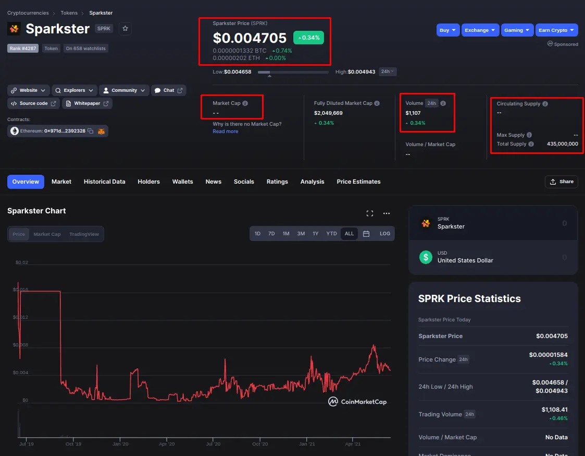The image size is (585, 456).
Task: Open Volume 24h period selector
Action: [432, 103]
